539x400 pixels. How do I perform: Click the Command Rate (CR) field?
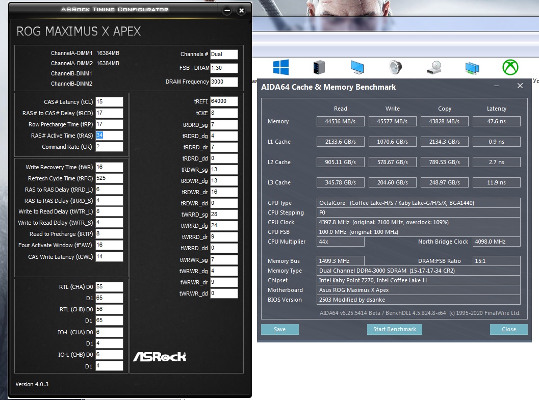pos(109,147)
